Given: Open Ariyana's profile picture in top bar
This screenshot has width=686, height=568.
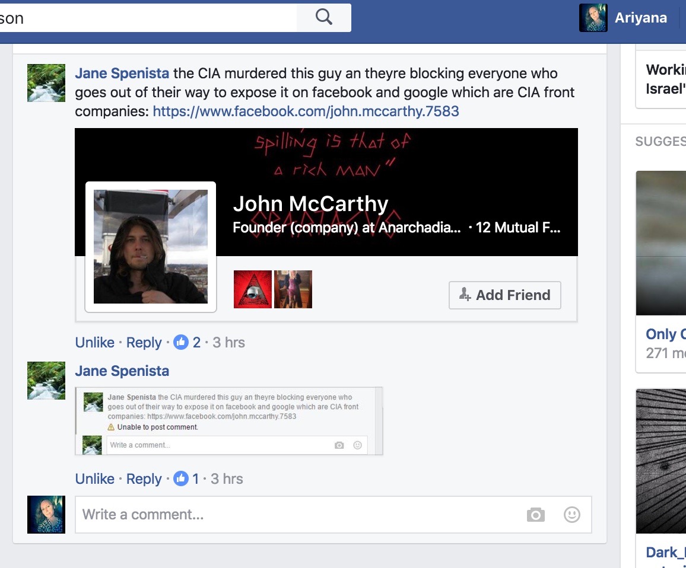Looking at the screenshot, I should tap(593, 18).
